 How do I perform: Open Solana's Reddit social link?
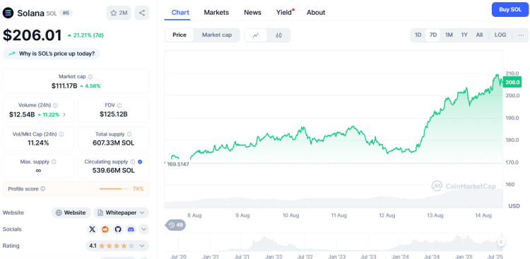pos(105,229)
